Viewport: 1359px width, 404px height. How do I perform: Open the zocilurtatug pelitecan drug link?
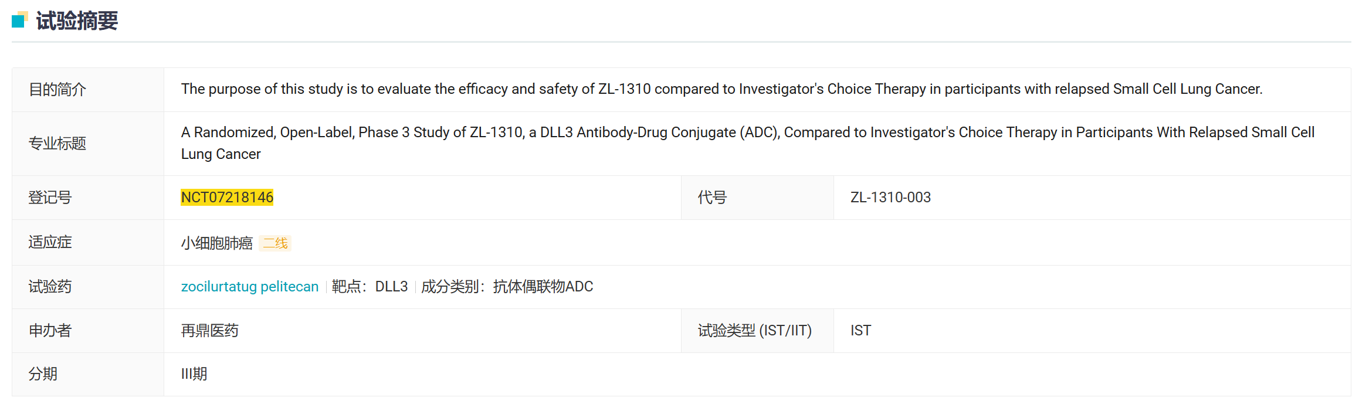[249, 287]
